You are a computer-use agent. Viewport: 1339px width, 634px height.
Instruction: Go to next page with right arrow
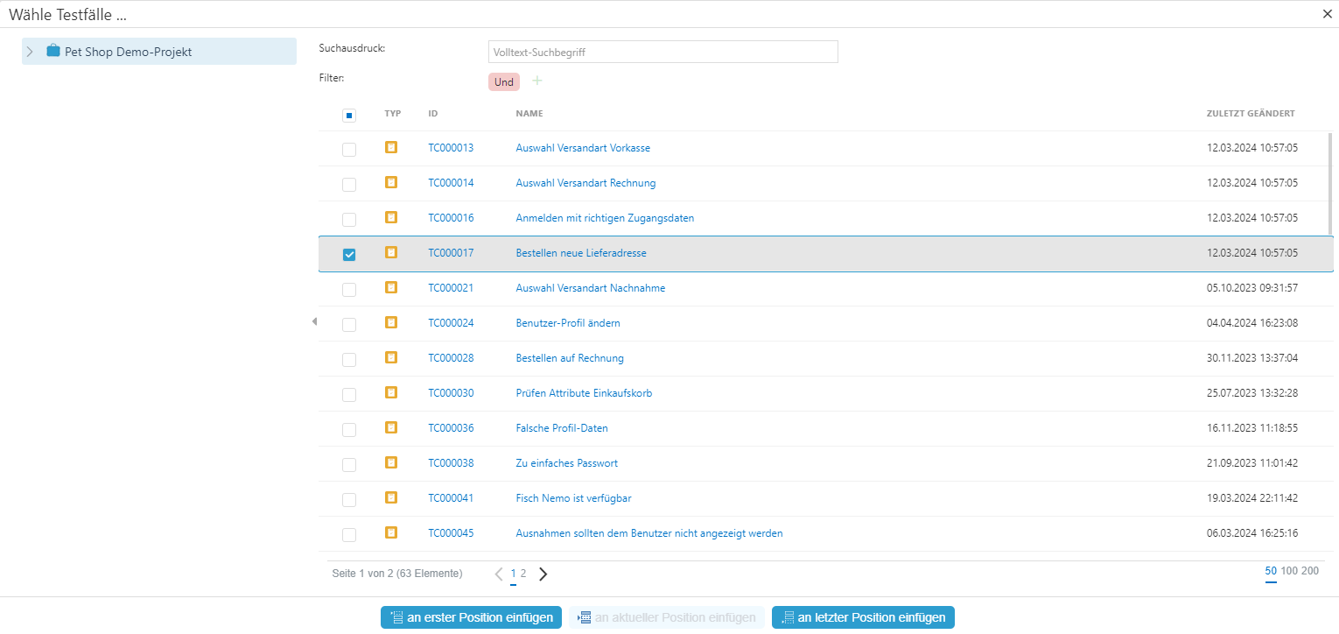point(543,574)
